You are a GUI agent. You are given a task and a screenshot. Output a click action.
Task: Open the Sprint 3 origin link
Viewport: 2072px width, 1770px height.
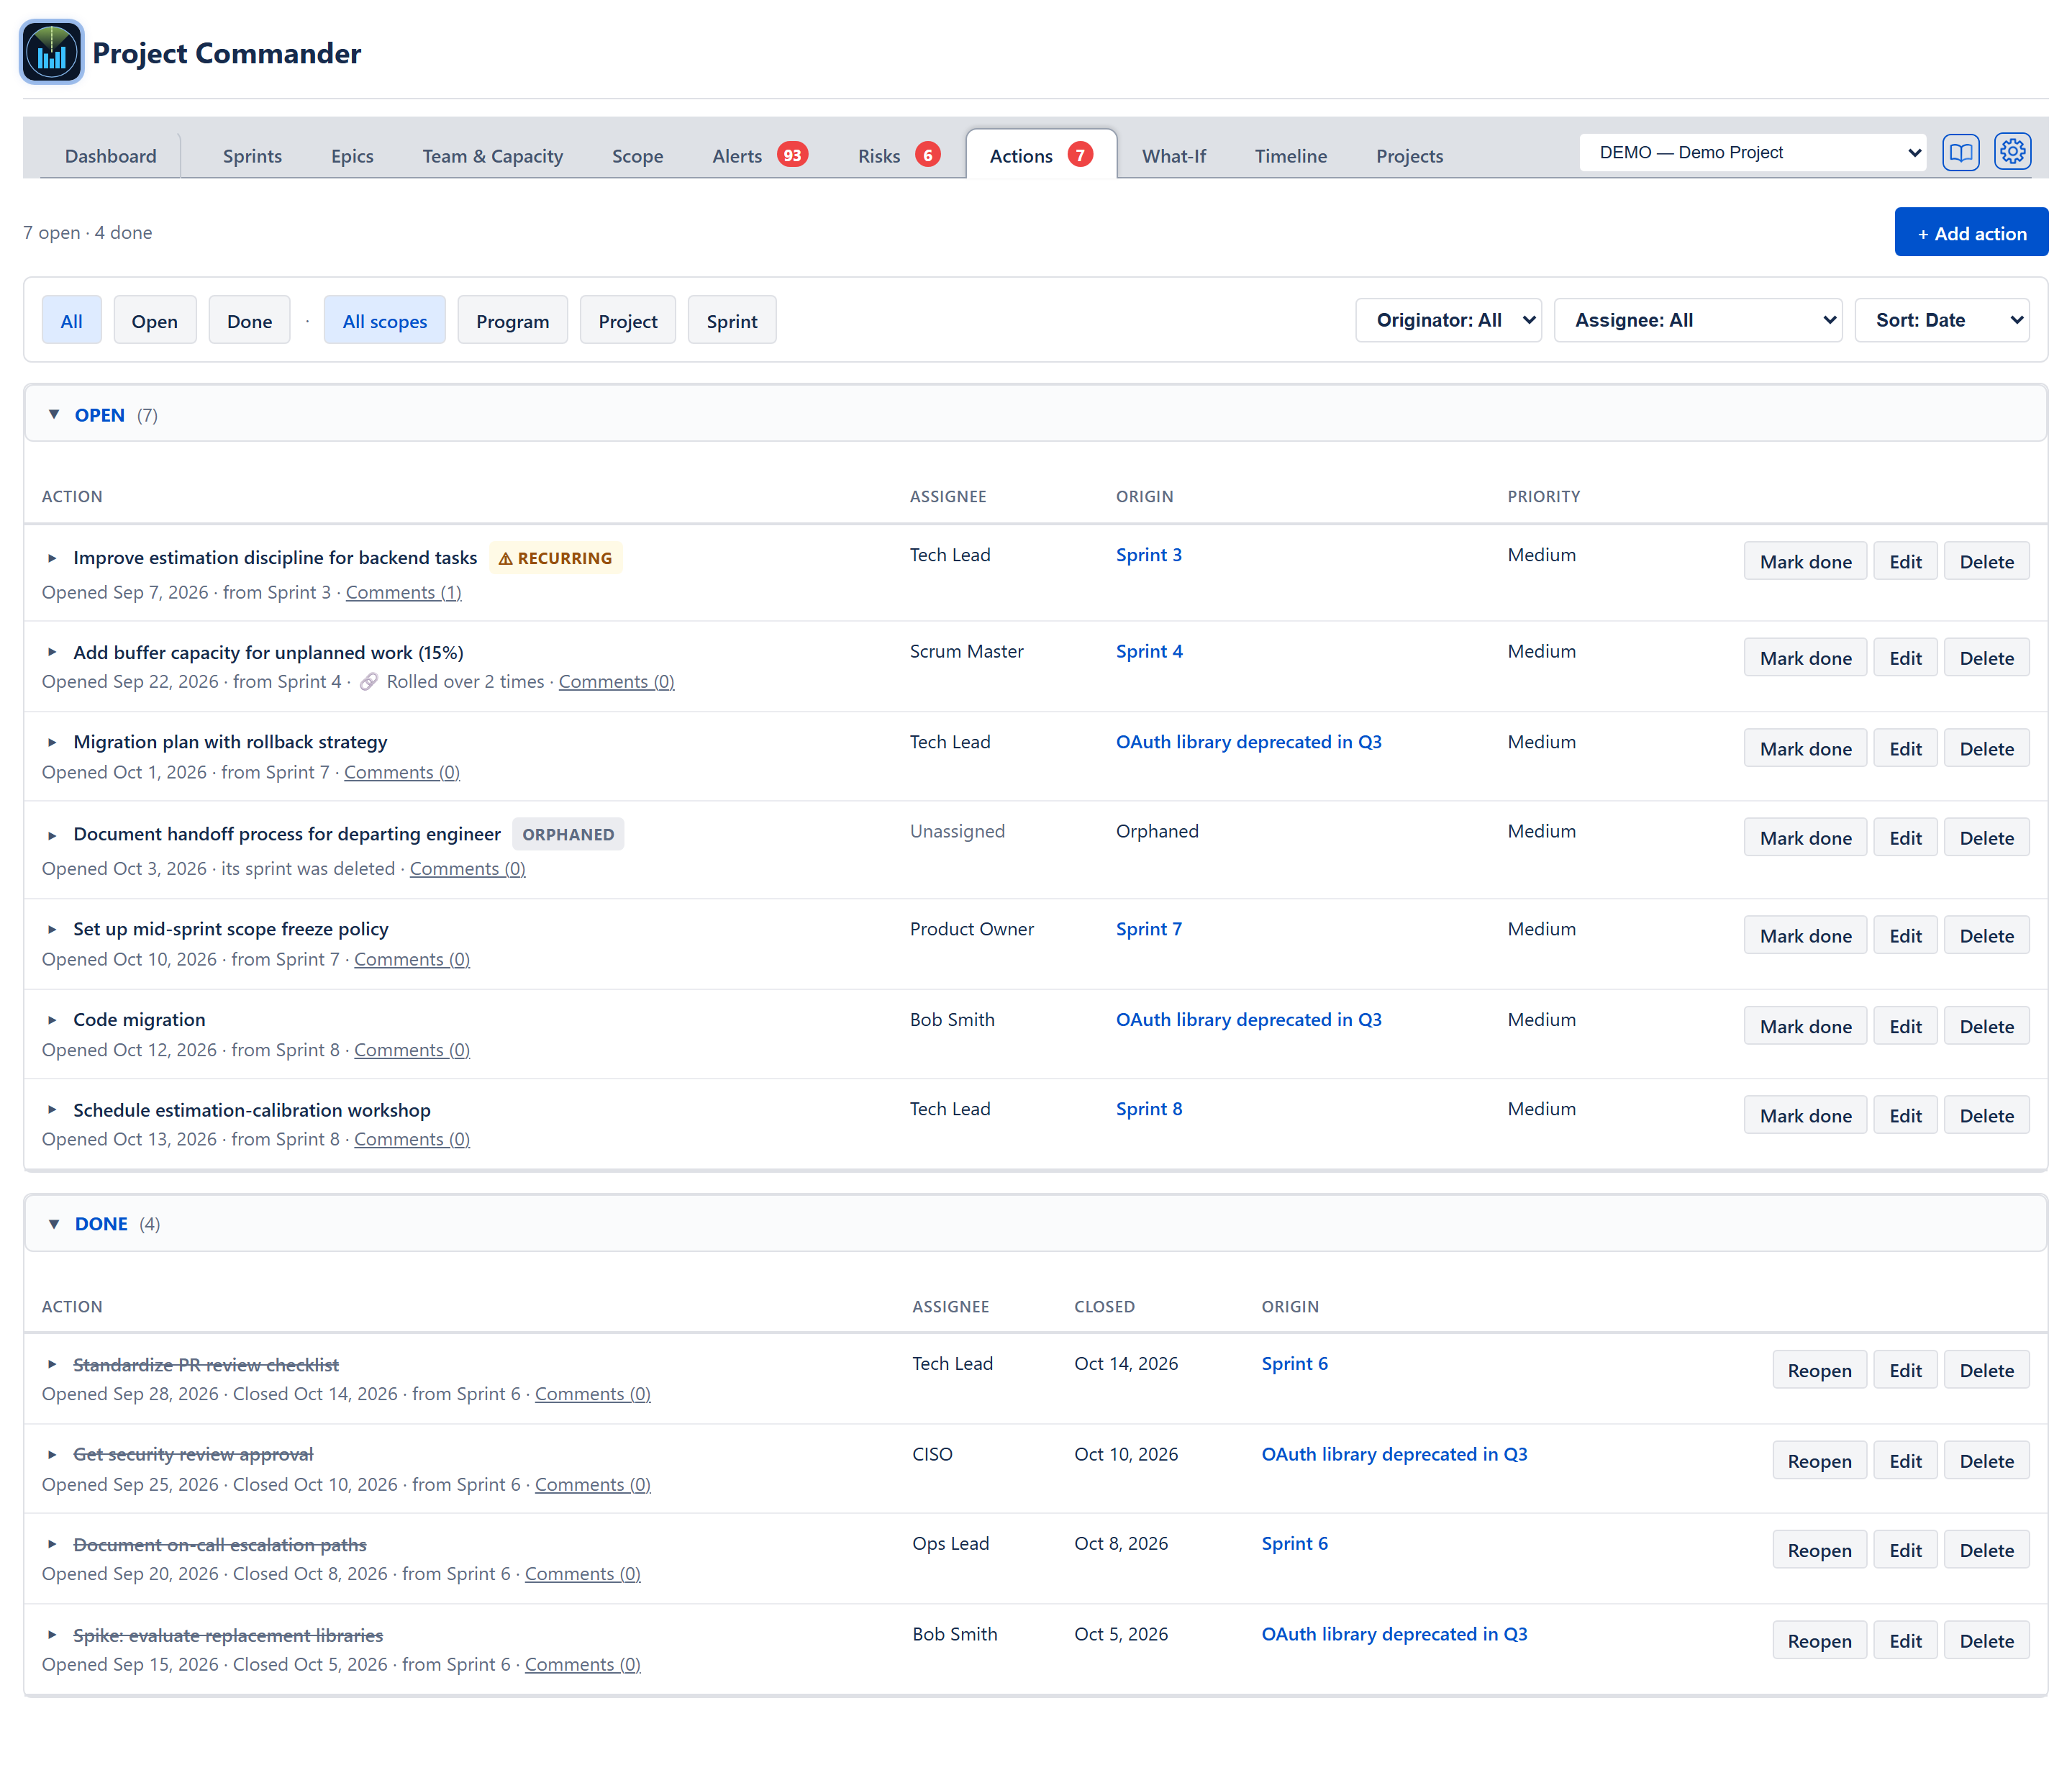coord(1148,555)
